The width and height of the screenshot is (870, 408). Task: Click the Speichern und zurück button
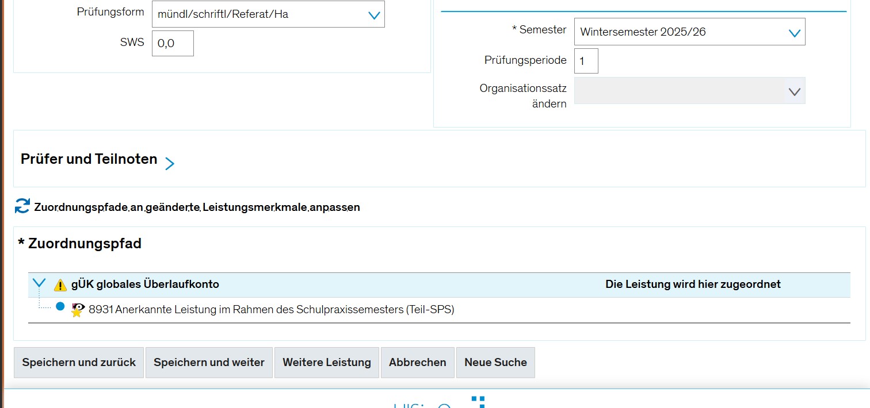(79, 363)
